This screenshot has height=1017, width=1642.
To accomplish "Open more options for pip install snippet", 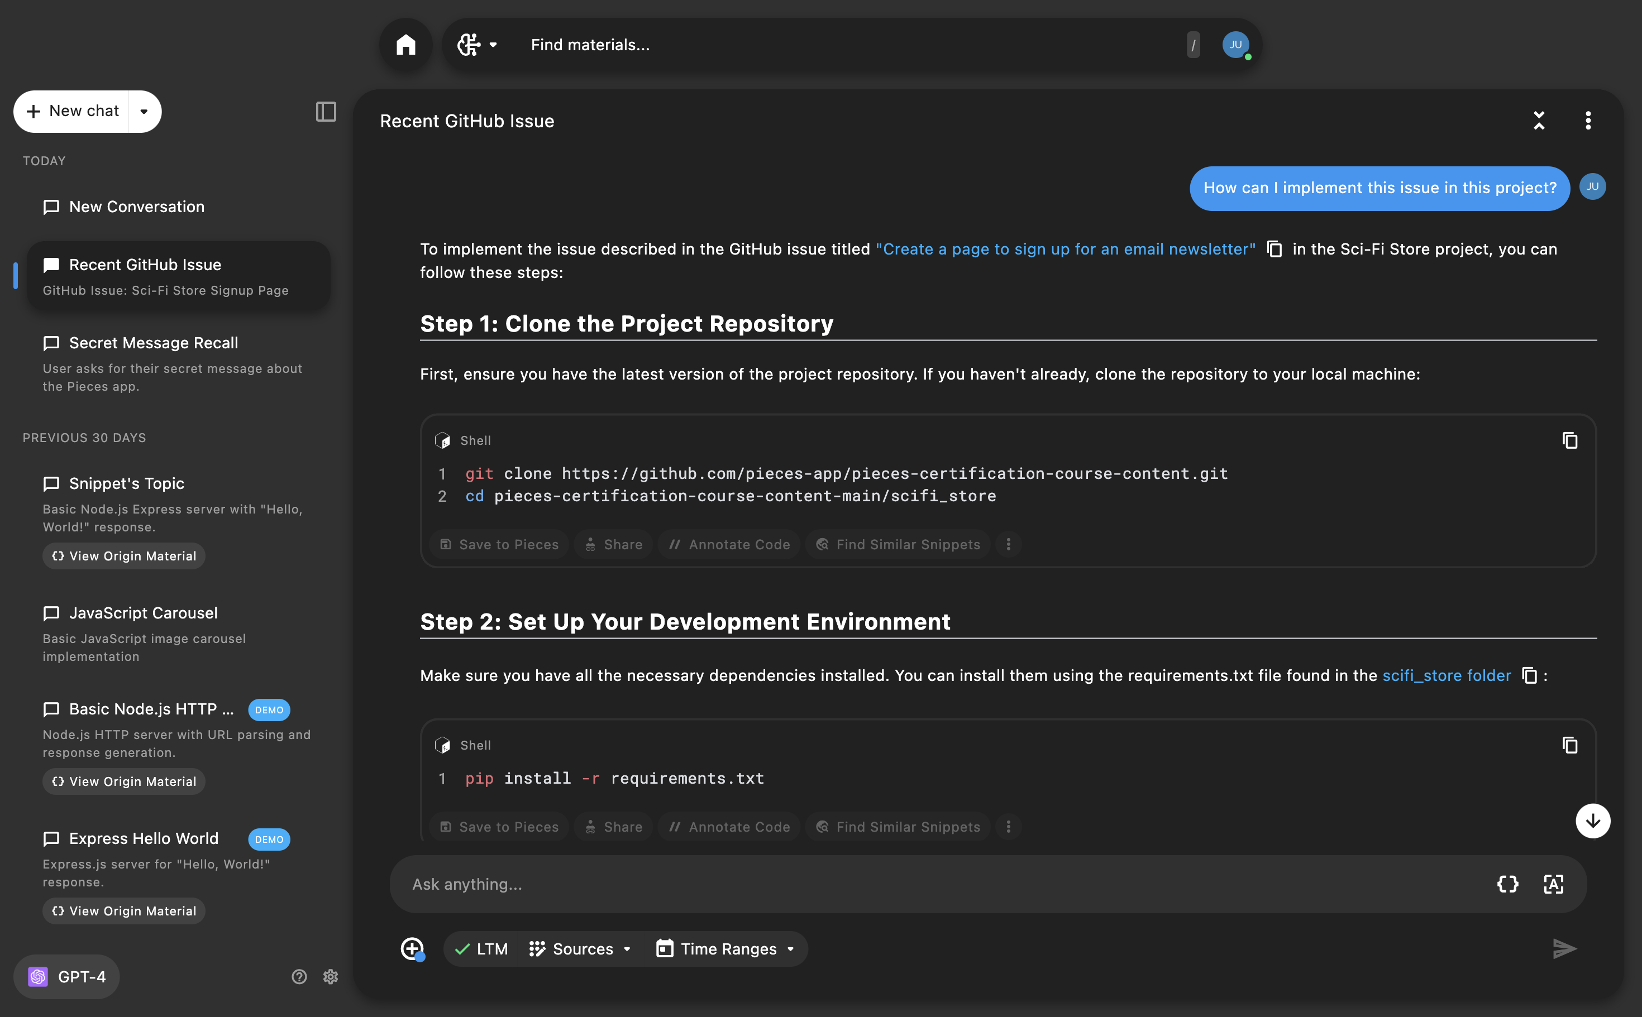I will click(1008, 827).
